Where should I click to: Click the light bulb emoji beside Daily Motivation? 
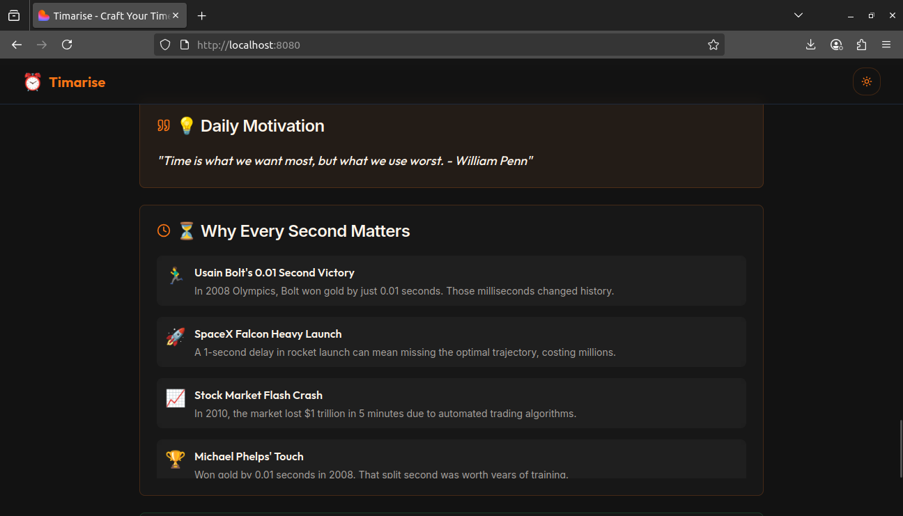point(186,126)
